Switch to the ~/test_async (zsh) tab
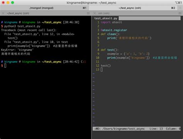This screenshot has height=139, width=183. tap(133, 8)
